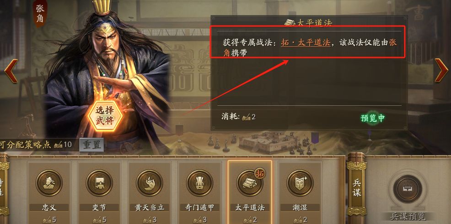Choose the 黄天当立 skill icon

click(149, 183)
